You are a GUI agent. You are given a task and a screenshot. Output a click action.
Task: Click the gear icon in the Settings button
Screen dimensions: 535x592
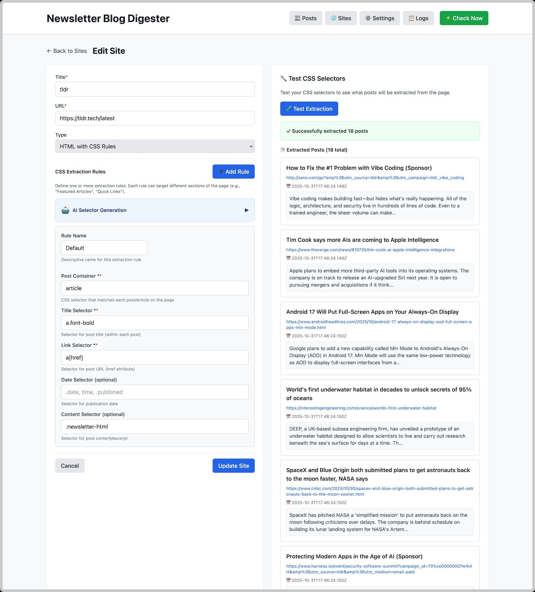(368, 18)
